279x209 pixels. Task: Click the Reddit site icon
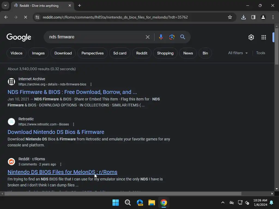(11, 162)
